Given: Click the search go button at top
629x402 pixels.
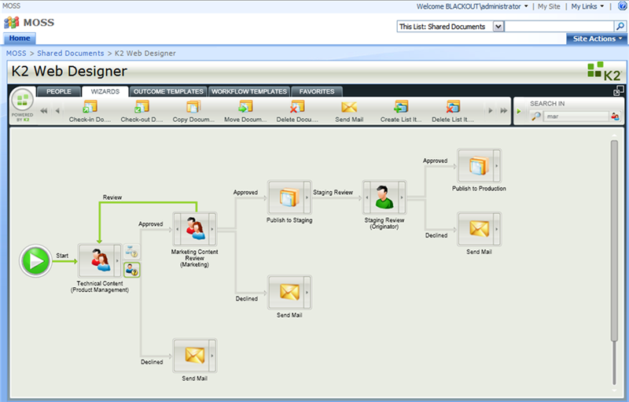Looking at the screenshot, I should [x=620, y=27].
